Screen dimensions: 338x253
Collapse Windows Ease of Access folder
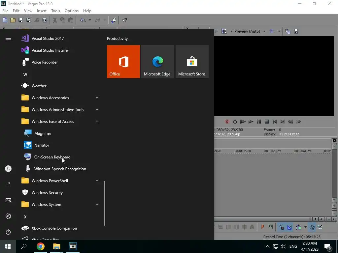pos(60,122)
